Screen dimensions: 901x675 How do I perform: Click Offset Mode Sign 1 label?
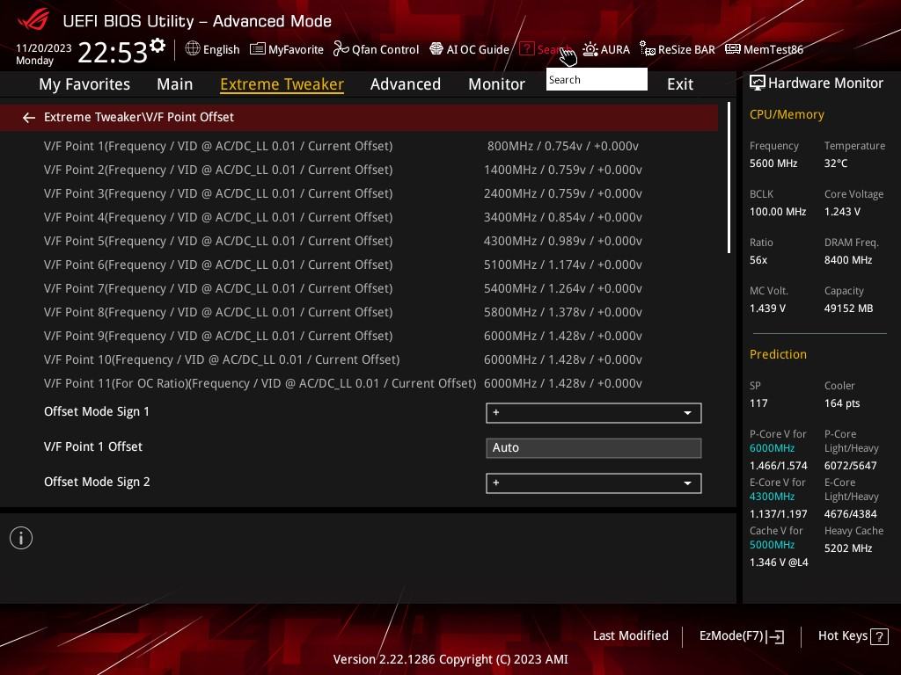tap(97, 411)
